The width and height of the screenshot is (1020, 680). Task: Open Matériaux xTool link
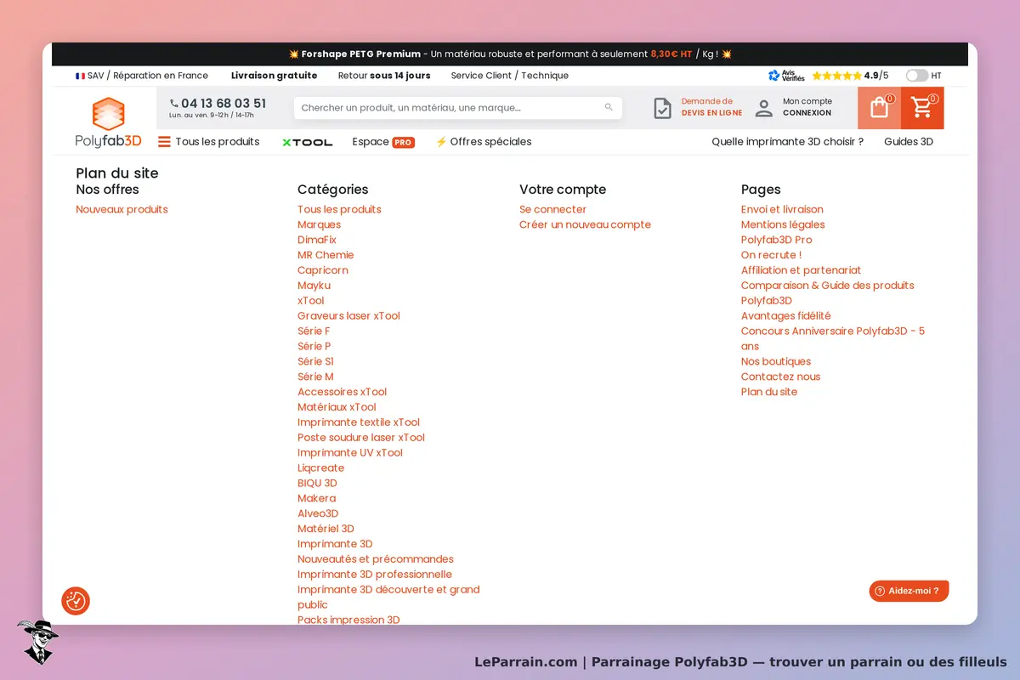coord(337,407)
